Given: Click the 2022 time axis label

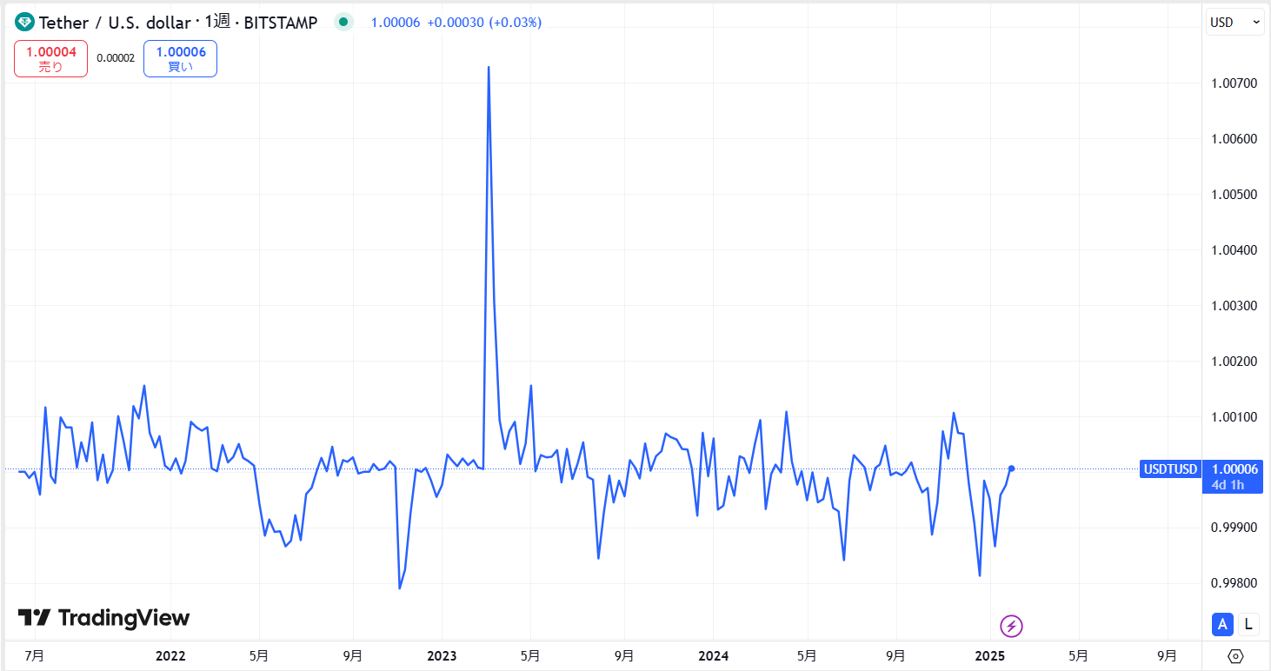Looking at the screenshot, I should point(170,655).
